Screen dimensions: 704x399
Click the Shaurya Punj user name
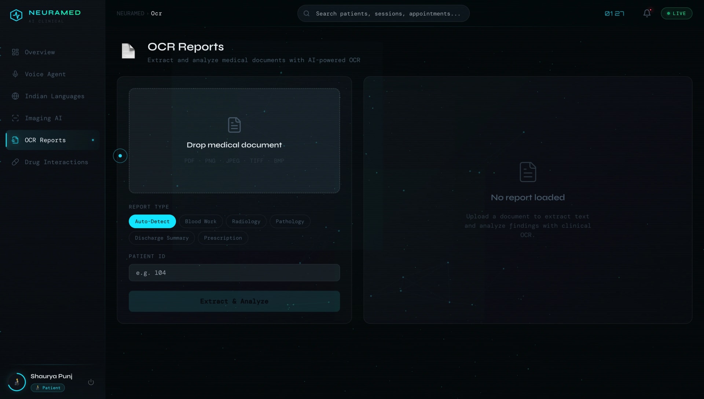tap(51, 376)
